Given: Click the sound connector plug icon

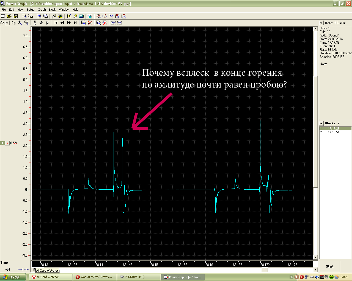Looking at the screenshot, I should click(54, 16).
